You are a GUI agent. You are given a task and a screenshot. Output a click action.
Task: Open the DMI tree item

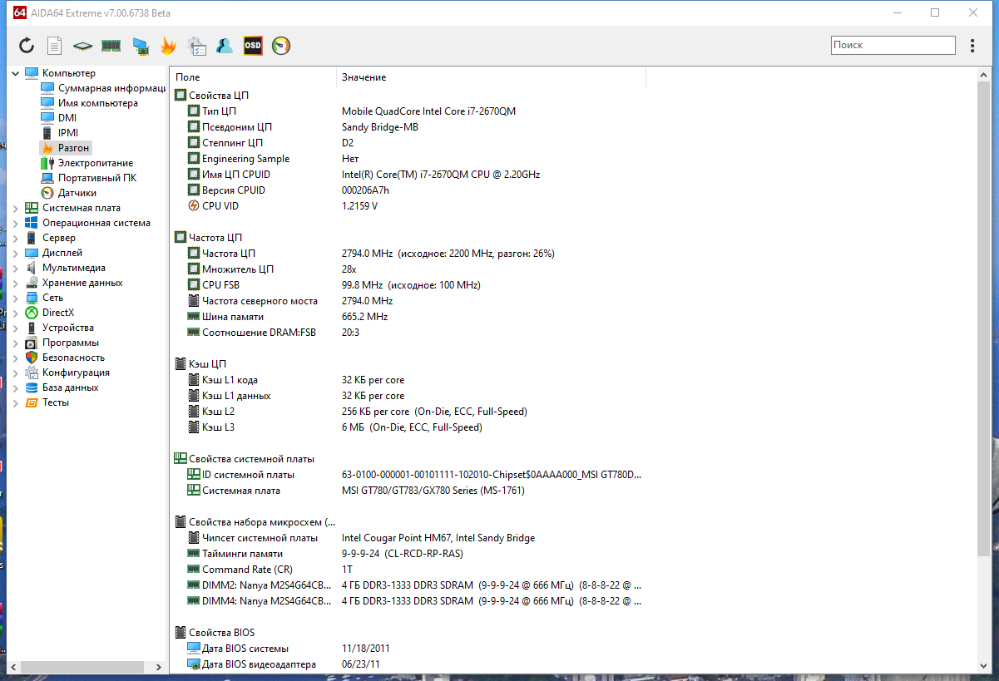(x=67, y=118)
